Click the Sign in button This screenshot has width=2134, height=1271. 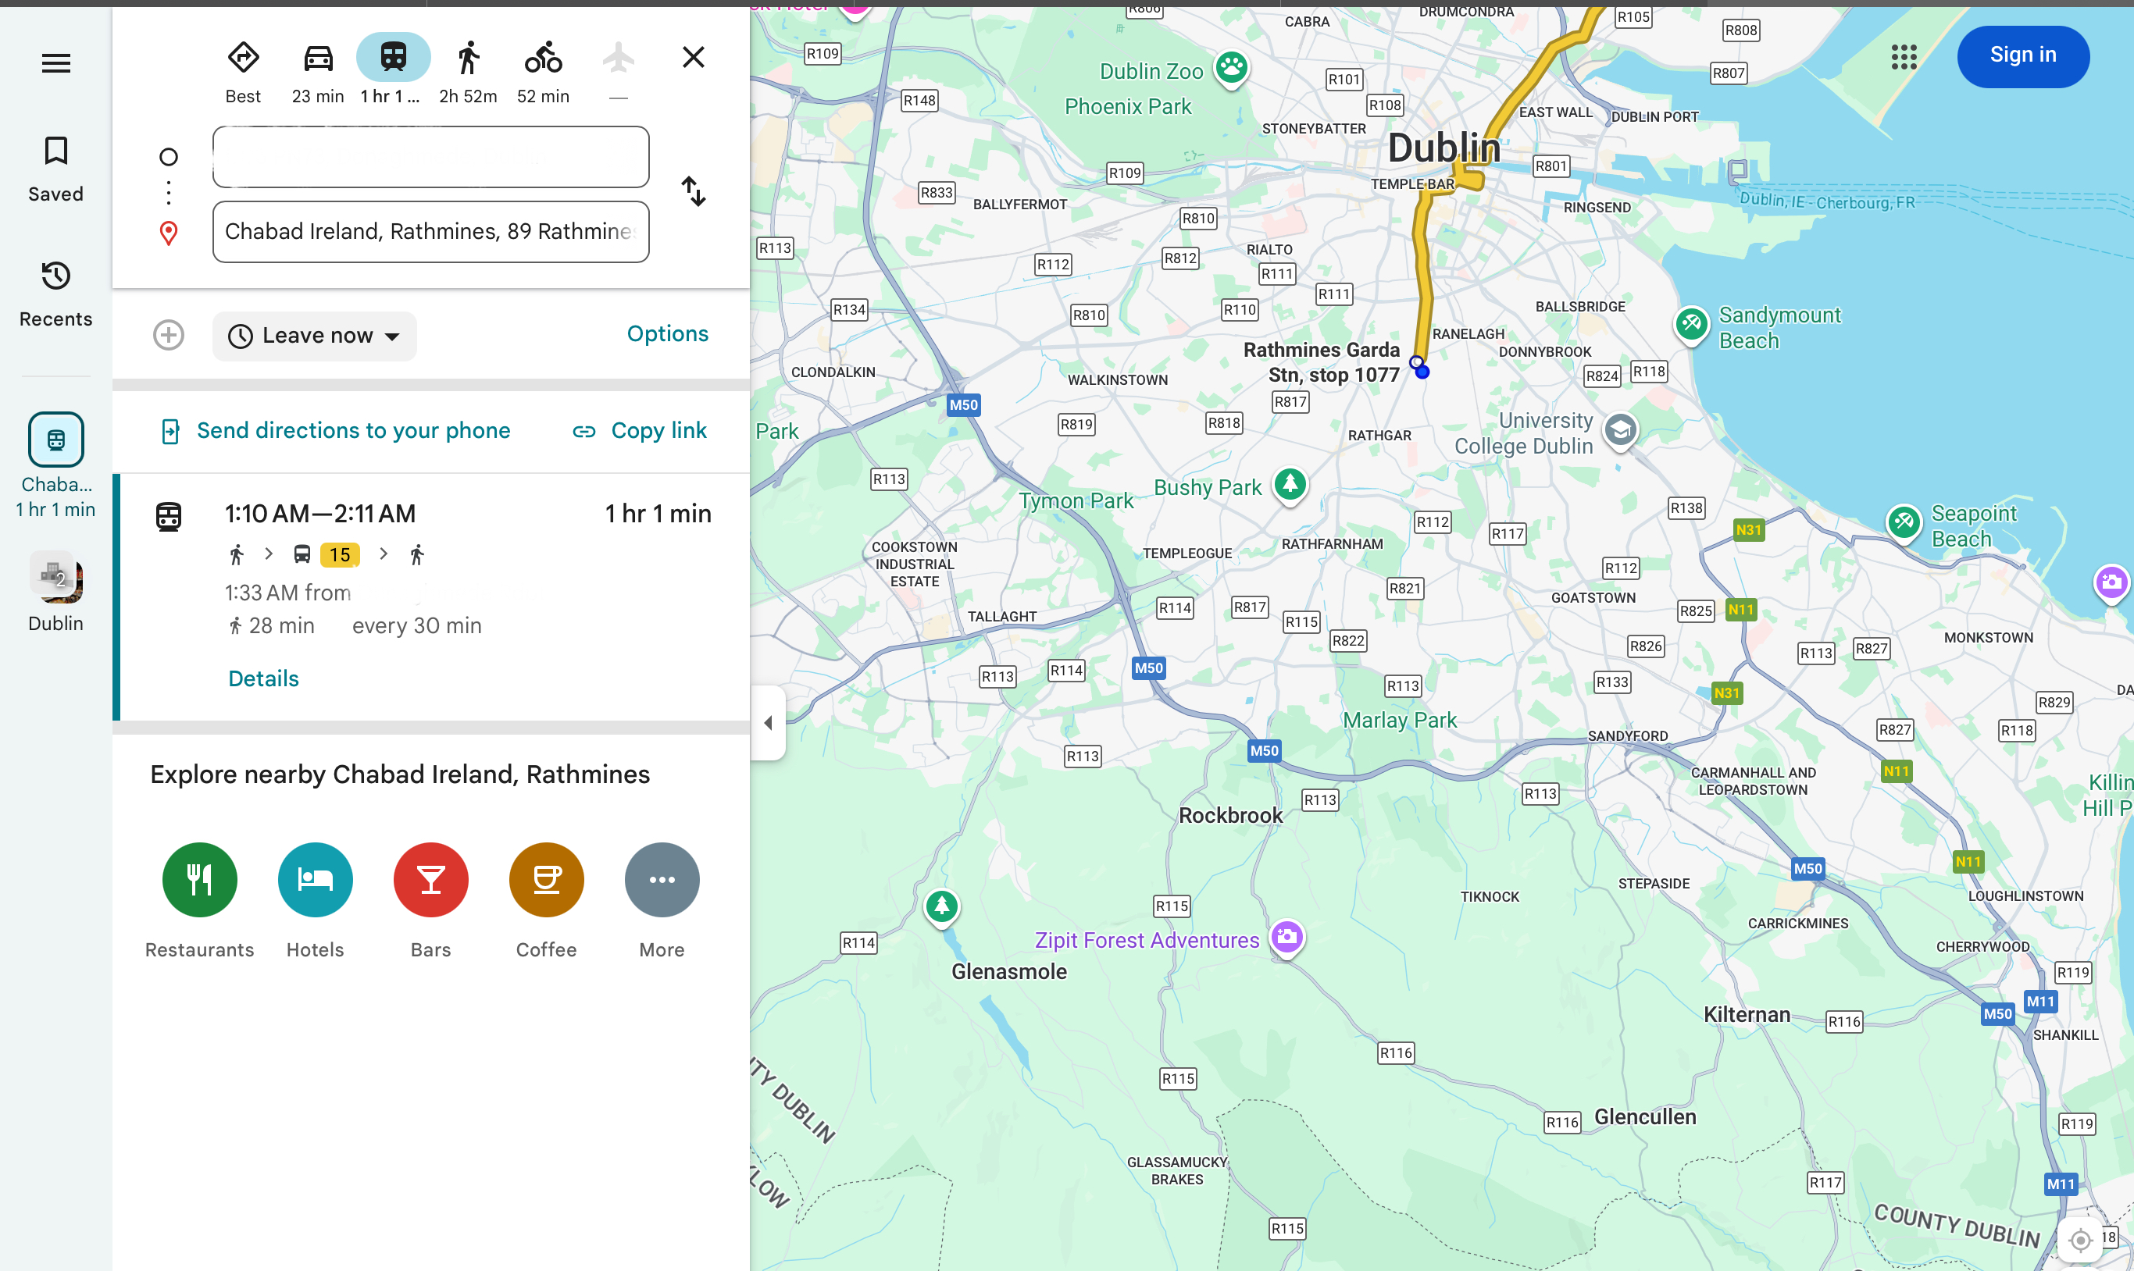tap(2022, 56)
